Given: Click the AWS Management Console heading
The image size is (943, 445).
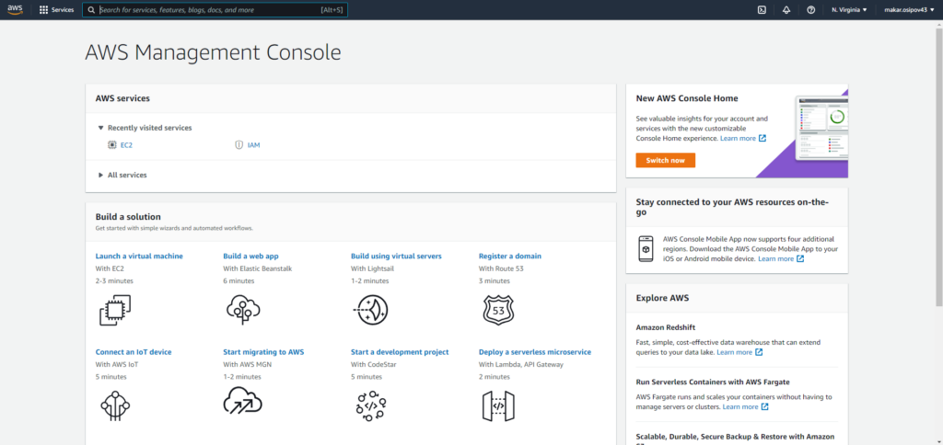Looking at the screenshot, I should pyautogui.click(x=213, y=52).
